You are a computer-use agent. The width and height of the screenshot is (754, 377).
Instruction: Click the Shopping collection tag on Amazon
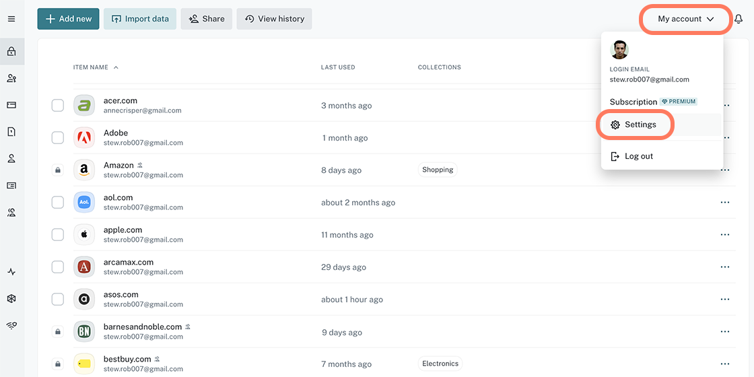[x=438, y=170]
